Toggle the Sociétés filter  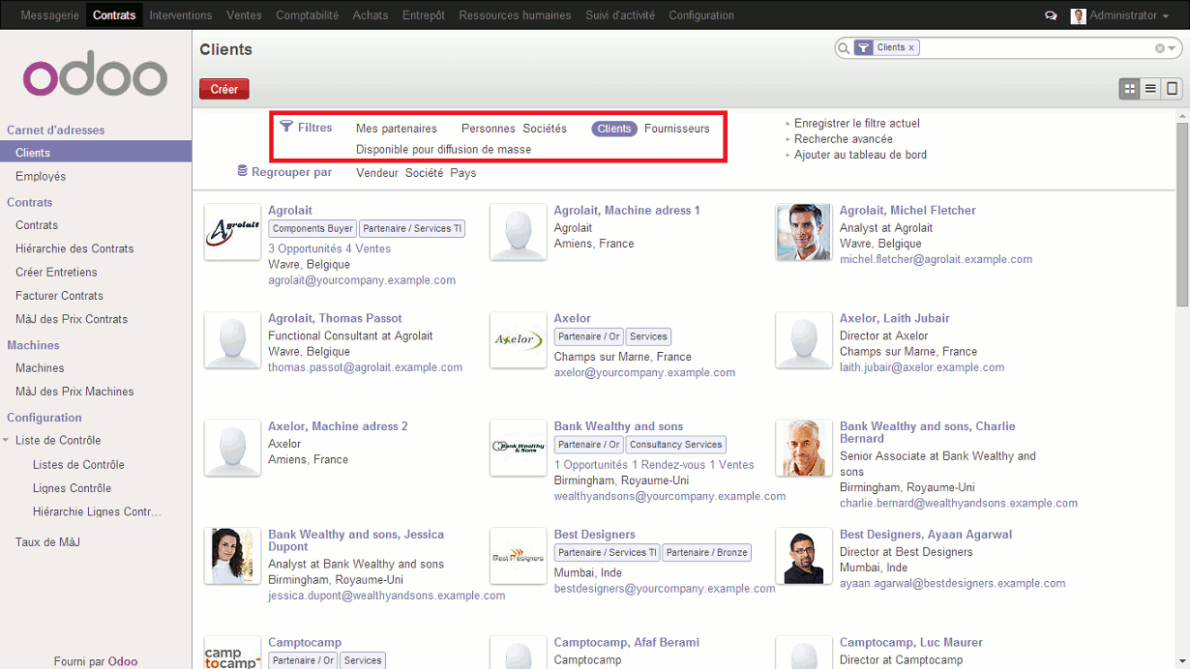click(x=545, y=129)
